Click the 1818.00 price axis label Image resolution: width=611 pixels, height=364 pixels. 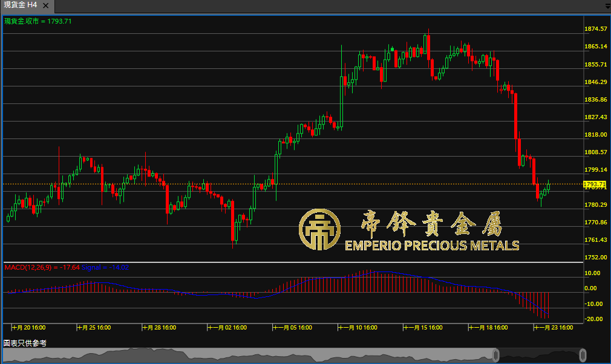pos(596,134)
